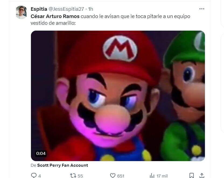Screen dimensions: 224x178
Task: Click Espitia's profile avatar
Action: point(21,12)
